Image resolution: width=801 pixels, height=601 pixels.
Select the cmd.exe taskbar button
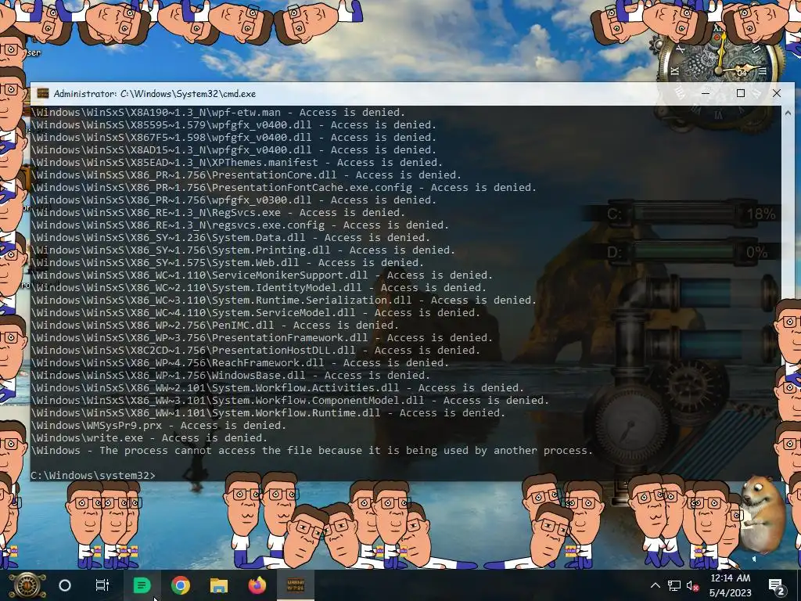click(x=295, y=585)
